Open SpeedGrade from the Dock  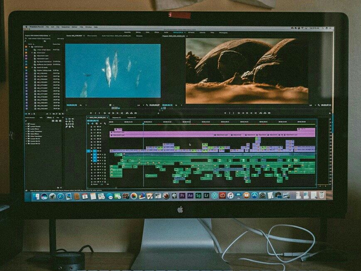199,195
